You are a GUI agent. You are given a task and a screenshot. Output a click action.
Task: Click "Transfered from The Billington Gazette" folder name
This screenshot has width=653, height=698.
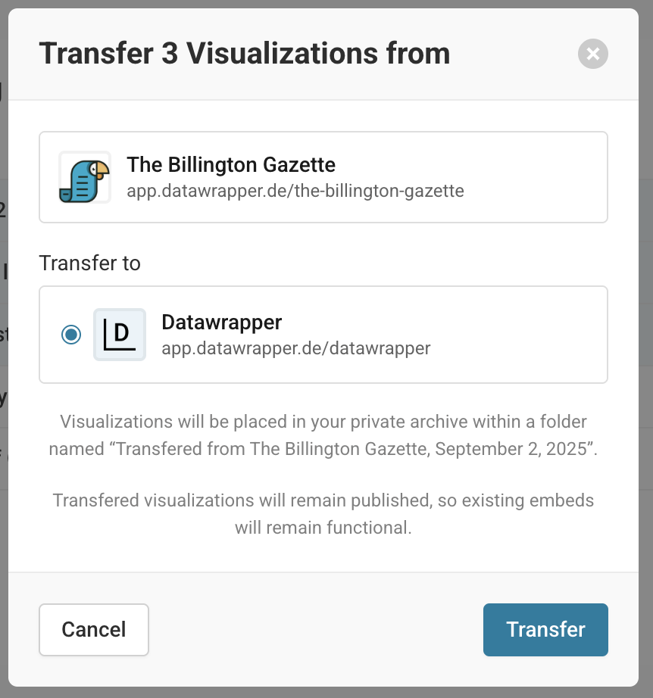(273, 449)
